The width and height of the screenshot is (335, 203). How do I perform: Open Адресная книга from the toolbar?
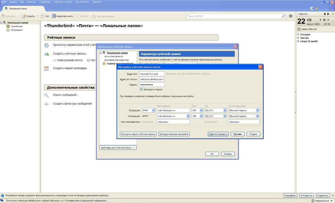62,16
